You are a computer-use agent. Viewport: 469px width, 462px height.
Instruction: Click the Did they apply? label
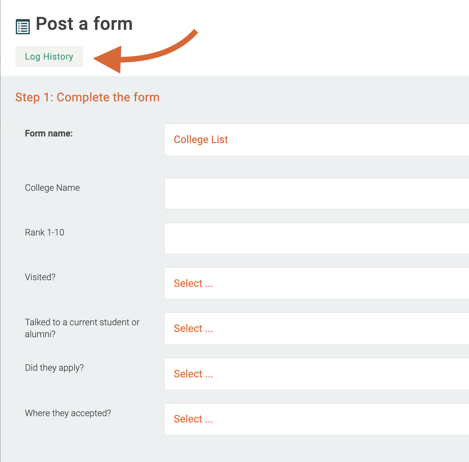click(54, 368)
